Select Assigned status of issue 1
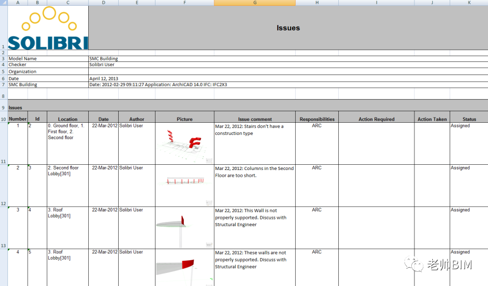Image resolution: width=488 pixels, height=286 pixels. coord(469,143)
